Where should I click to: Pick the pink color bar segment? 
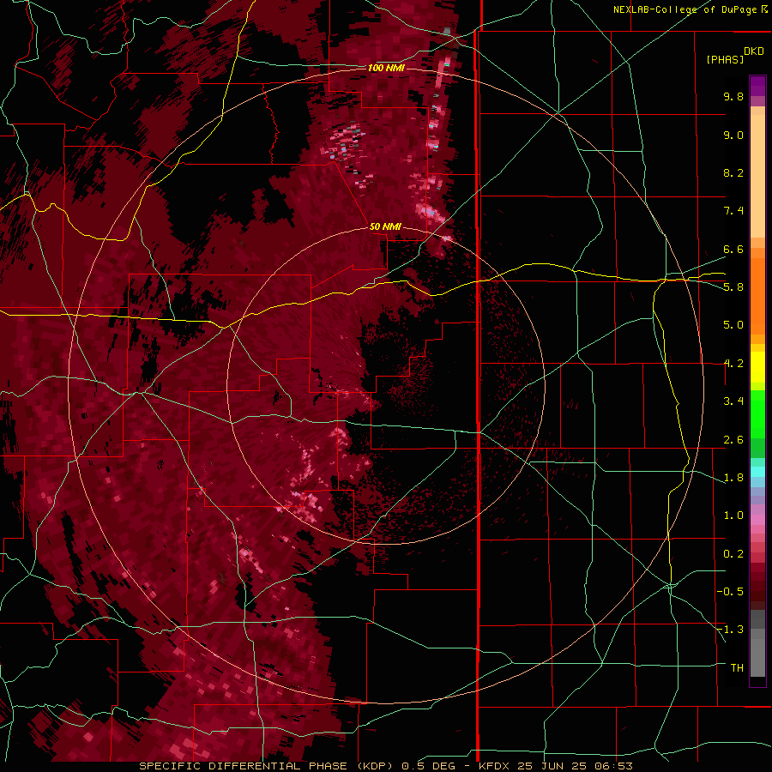757,520
